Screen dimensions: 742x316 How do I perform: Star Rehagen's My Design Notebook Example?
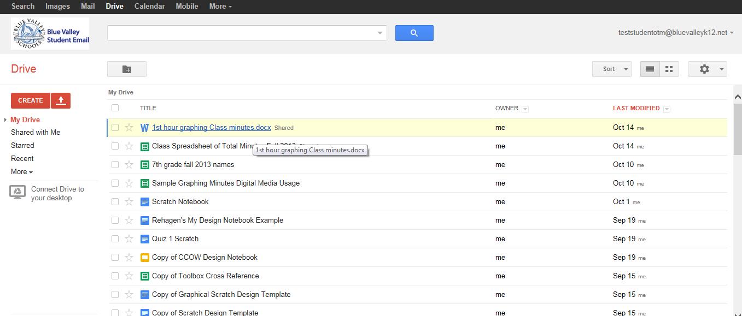129,220
